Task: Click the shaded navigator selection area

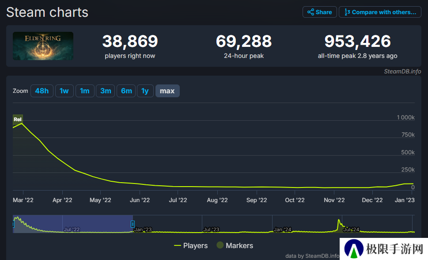Action: click(73, 224)
